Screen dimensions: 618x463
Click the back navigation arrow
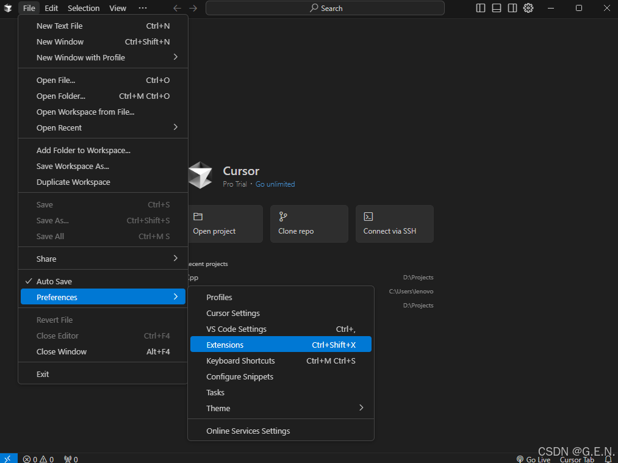coord(178,9)
